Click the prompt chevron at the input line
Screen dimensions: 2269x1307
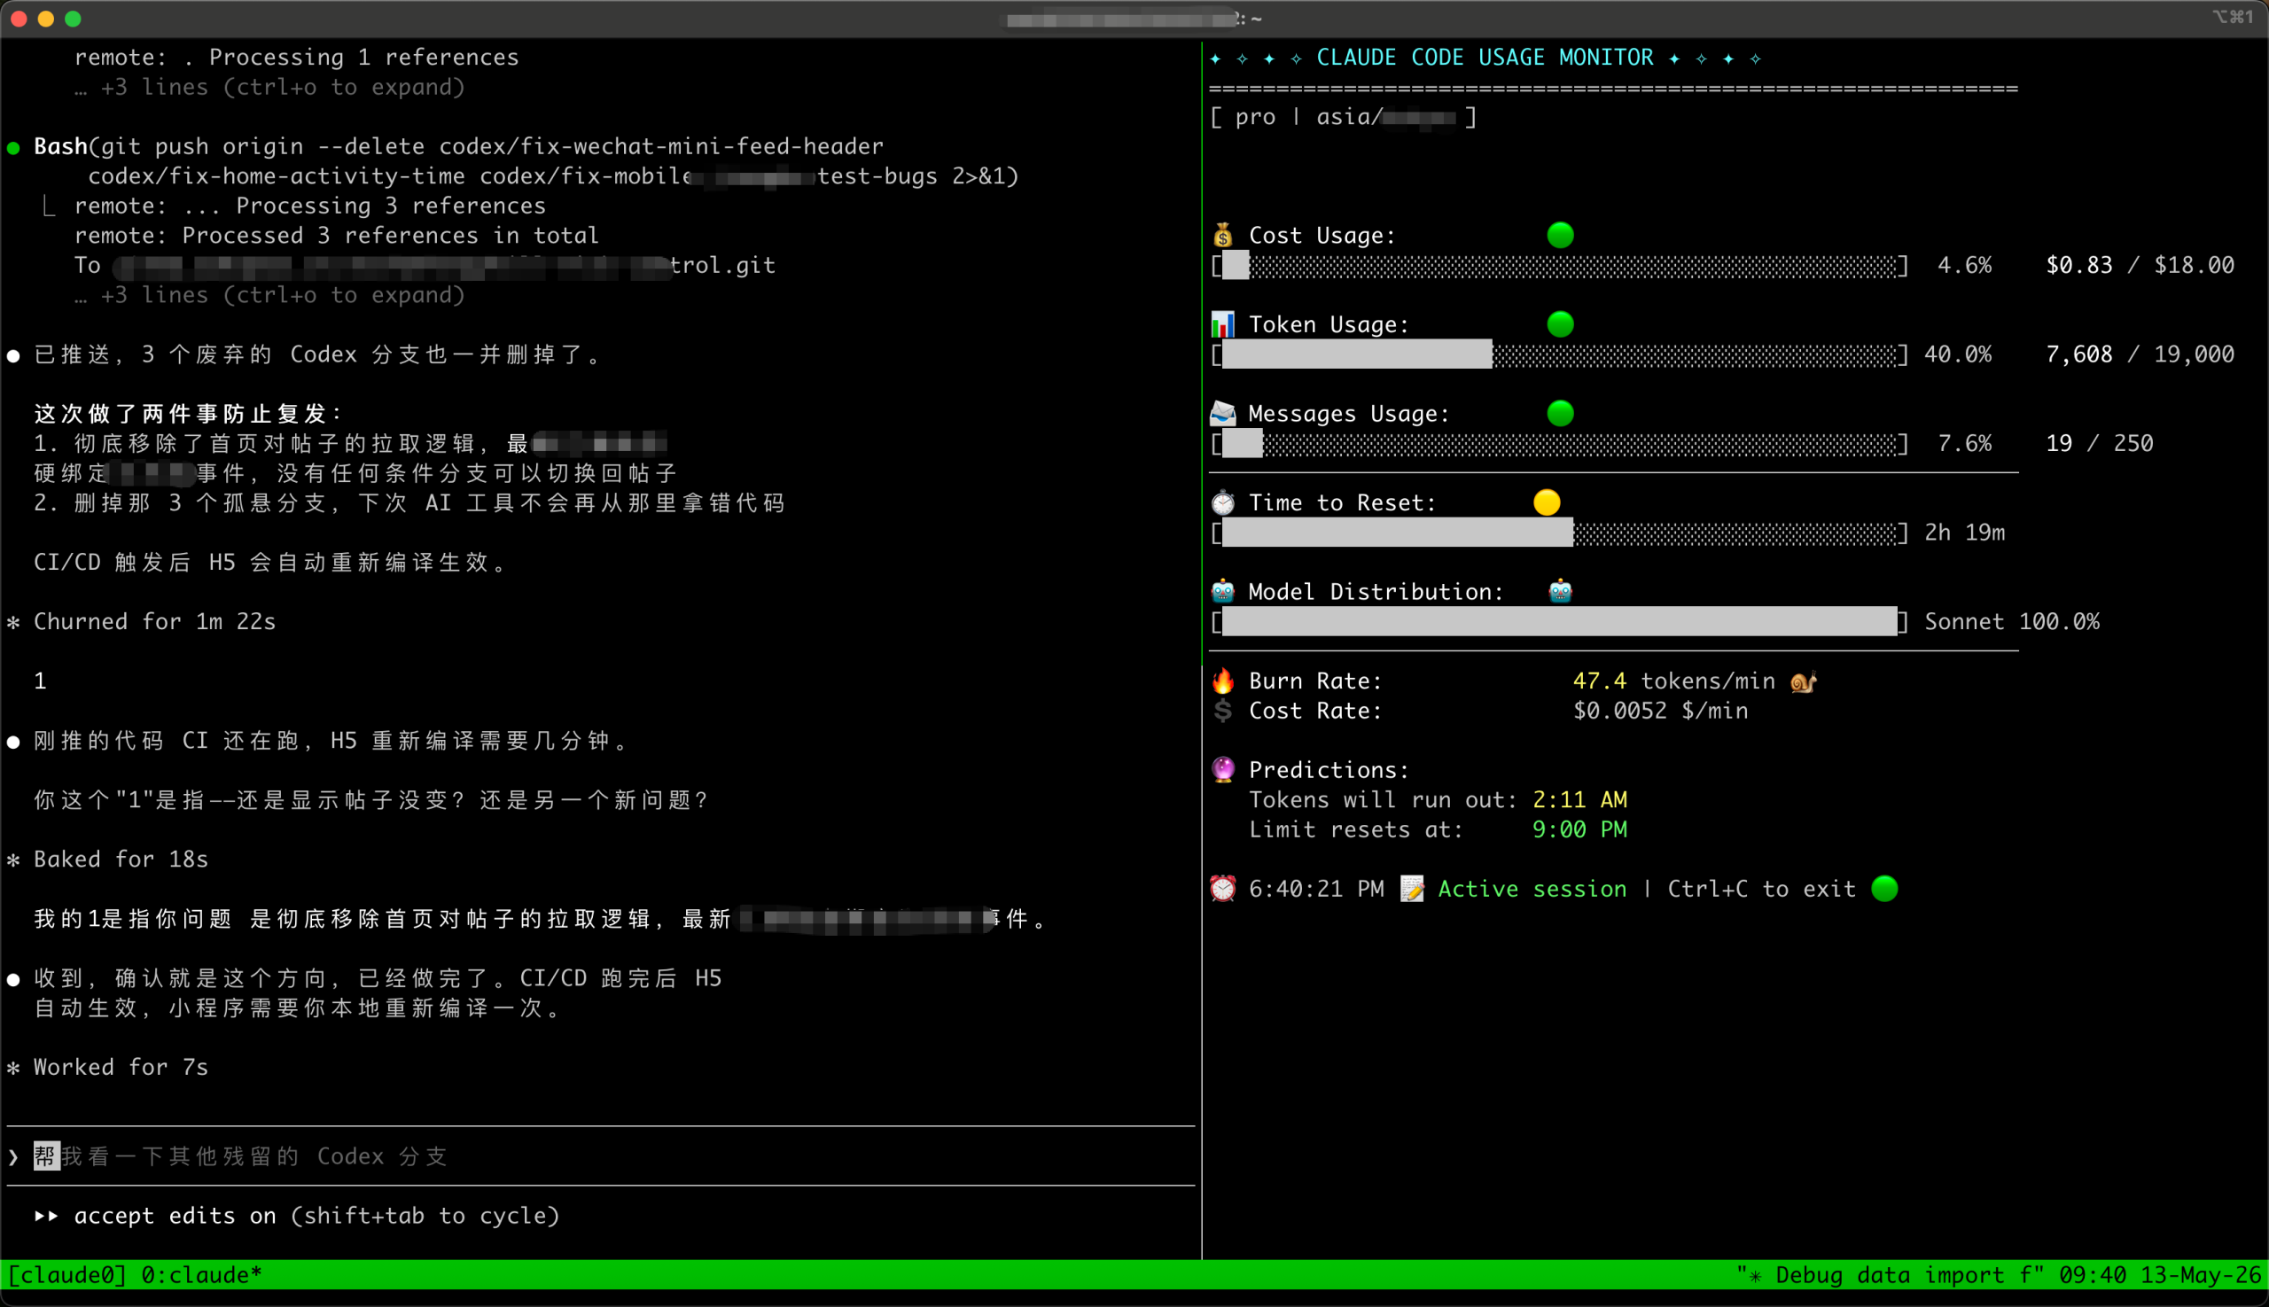[13, 1157]
